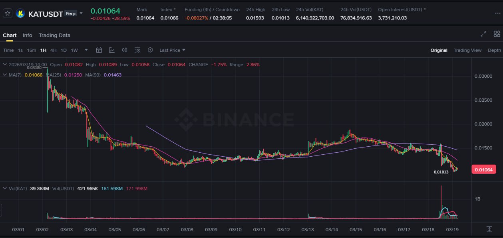The height and width of the screenshot is (238, 503).
Task: Open the extra timeframe dropdown arrow after 1W
Action: [x=85, y=50]
